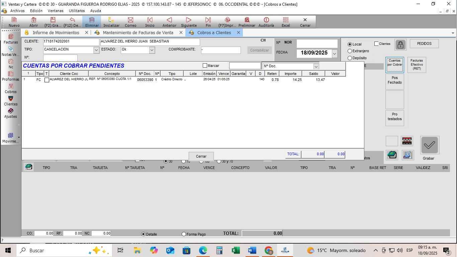Select the Forma Pago radio button
Viewport: 457px width, 257px height.
point(184,234)
